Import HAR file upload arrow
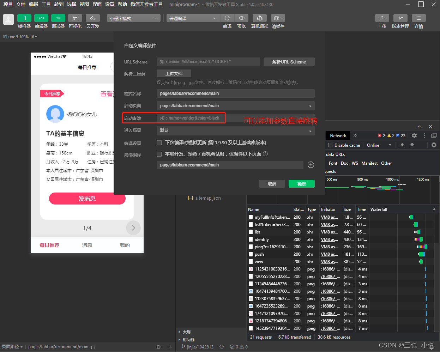The width and height of the screenshot is (440, 352). pos(402,145)
